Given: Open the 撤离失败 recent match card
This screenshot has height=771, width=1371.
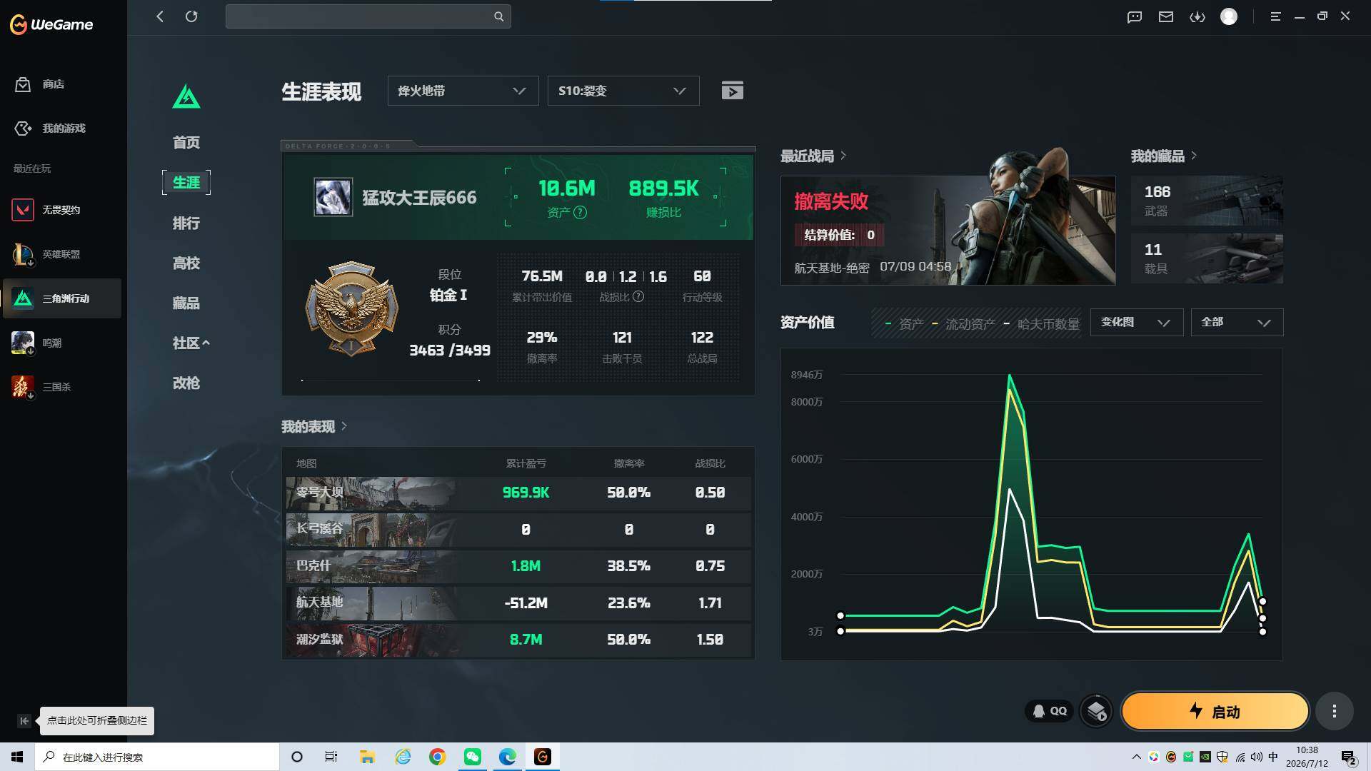Looking at the screenshot, I should click(x=948, y=231).
